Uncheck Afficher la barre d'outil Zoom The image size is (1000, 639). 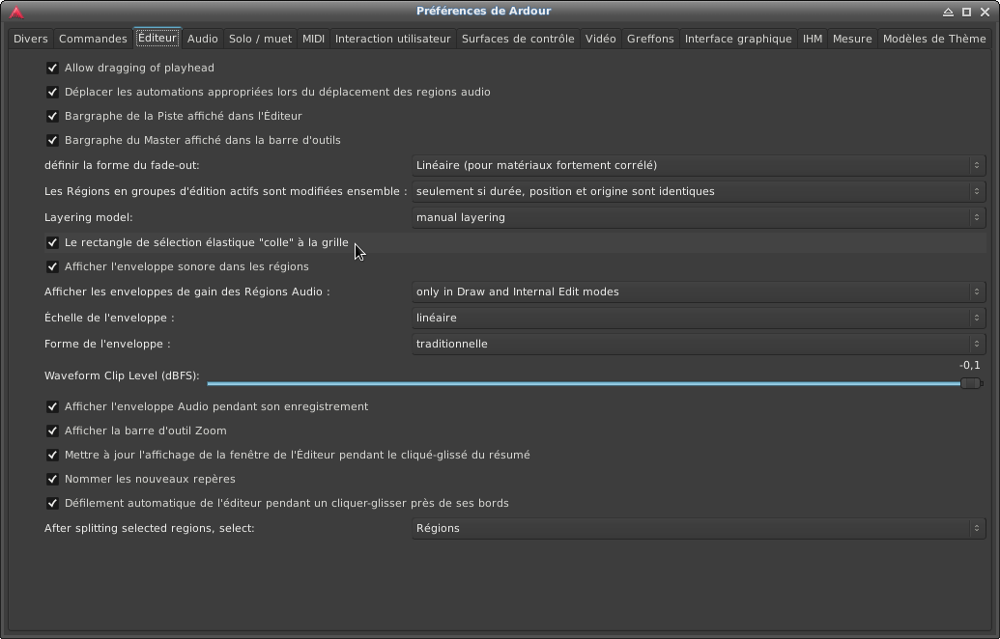click(52, 431)
